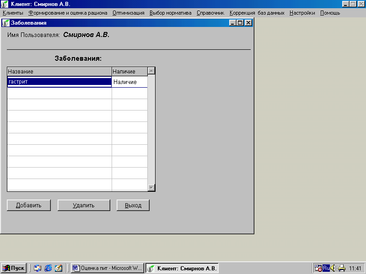Open the Клиенты menu
This screenshot has width=366, height=274.
point(13,13)
